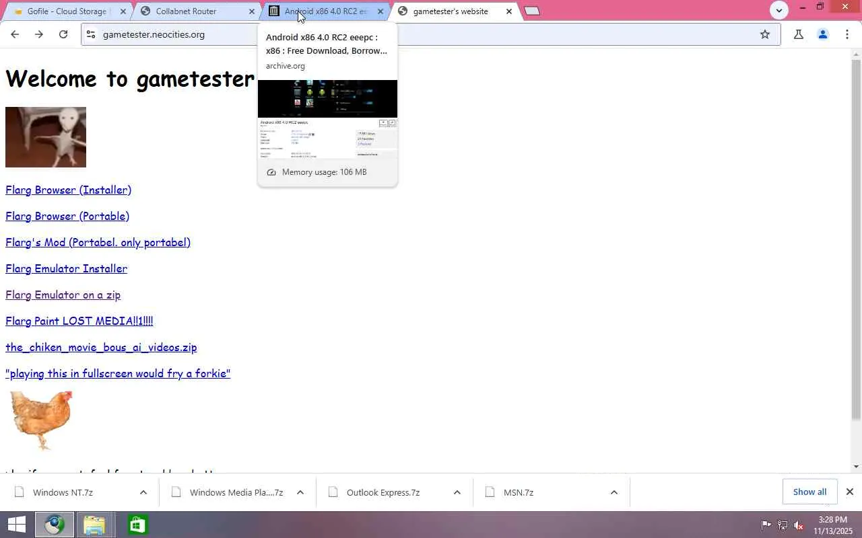Open the Flarg Emulator on a zip link
Viewport: 862px width, 538px height.
(x=63, y=295)
